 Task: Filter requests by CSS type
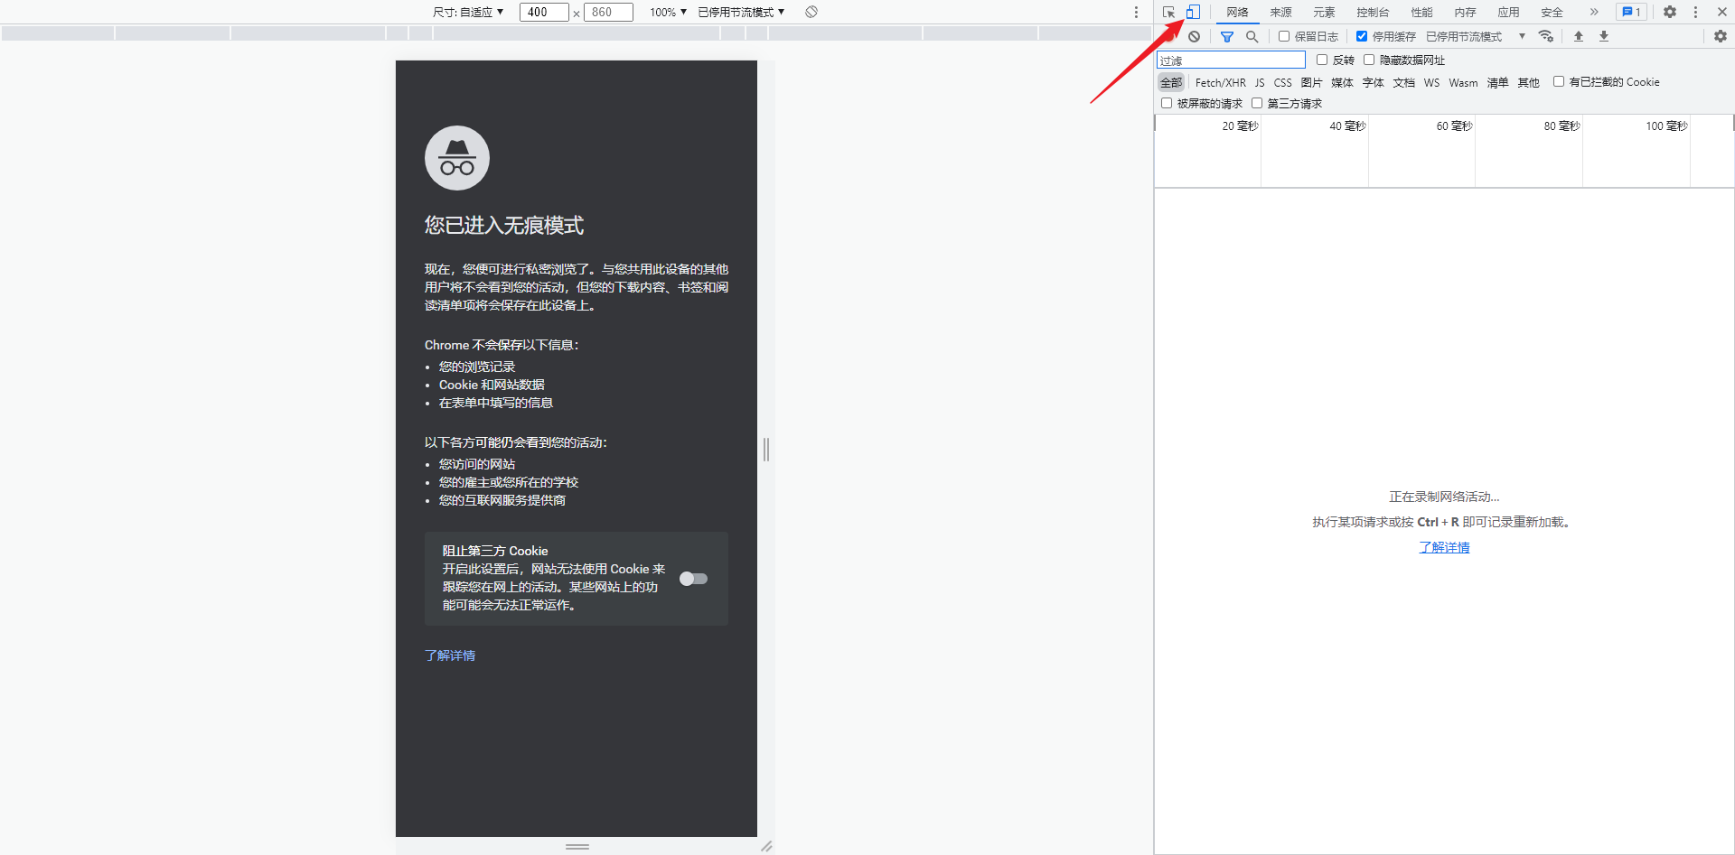pos(1282,82)
